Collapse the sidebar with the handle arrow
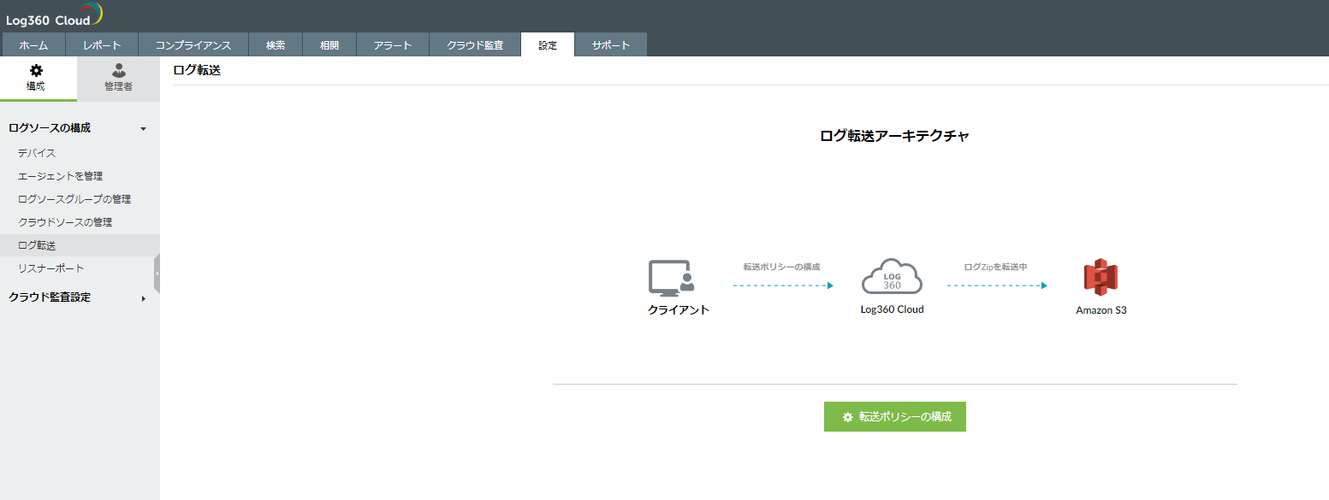The width and height of the screenshot is (1329, 500). click(x=157, y=274)
